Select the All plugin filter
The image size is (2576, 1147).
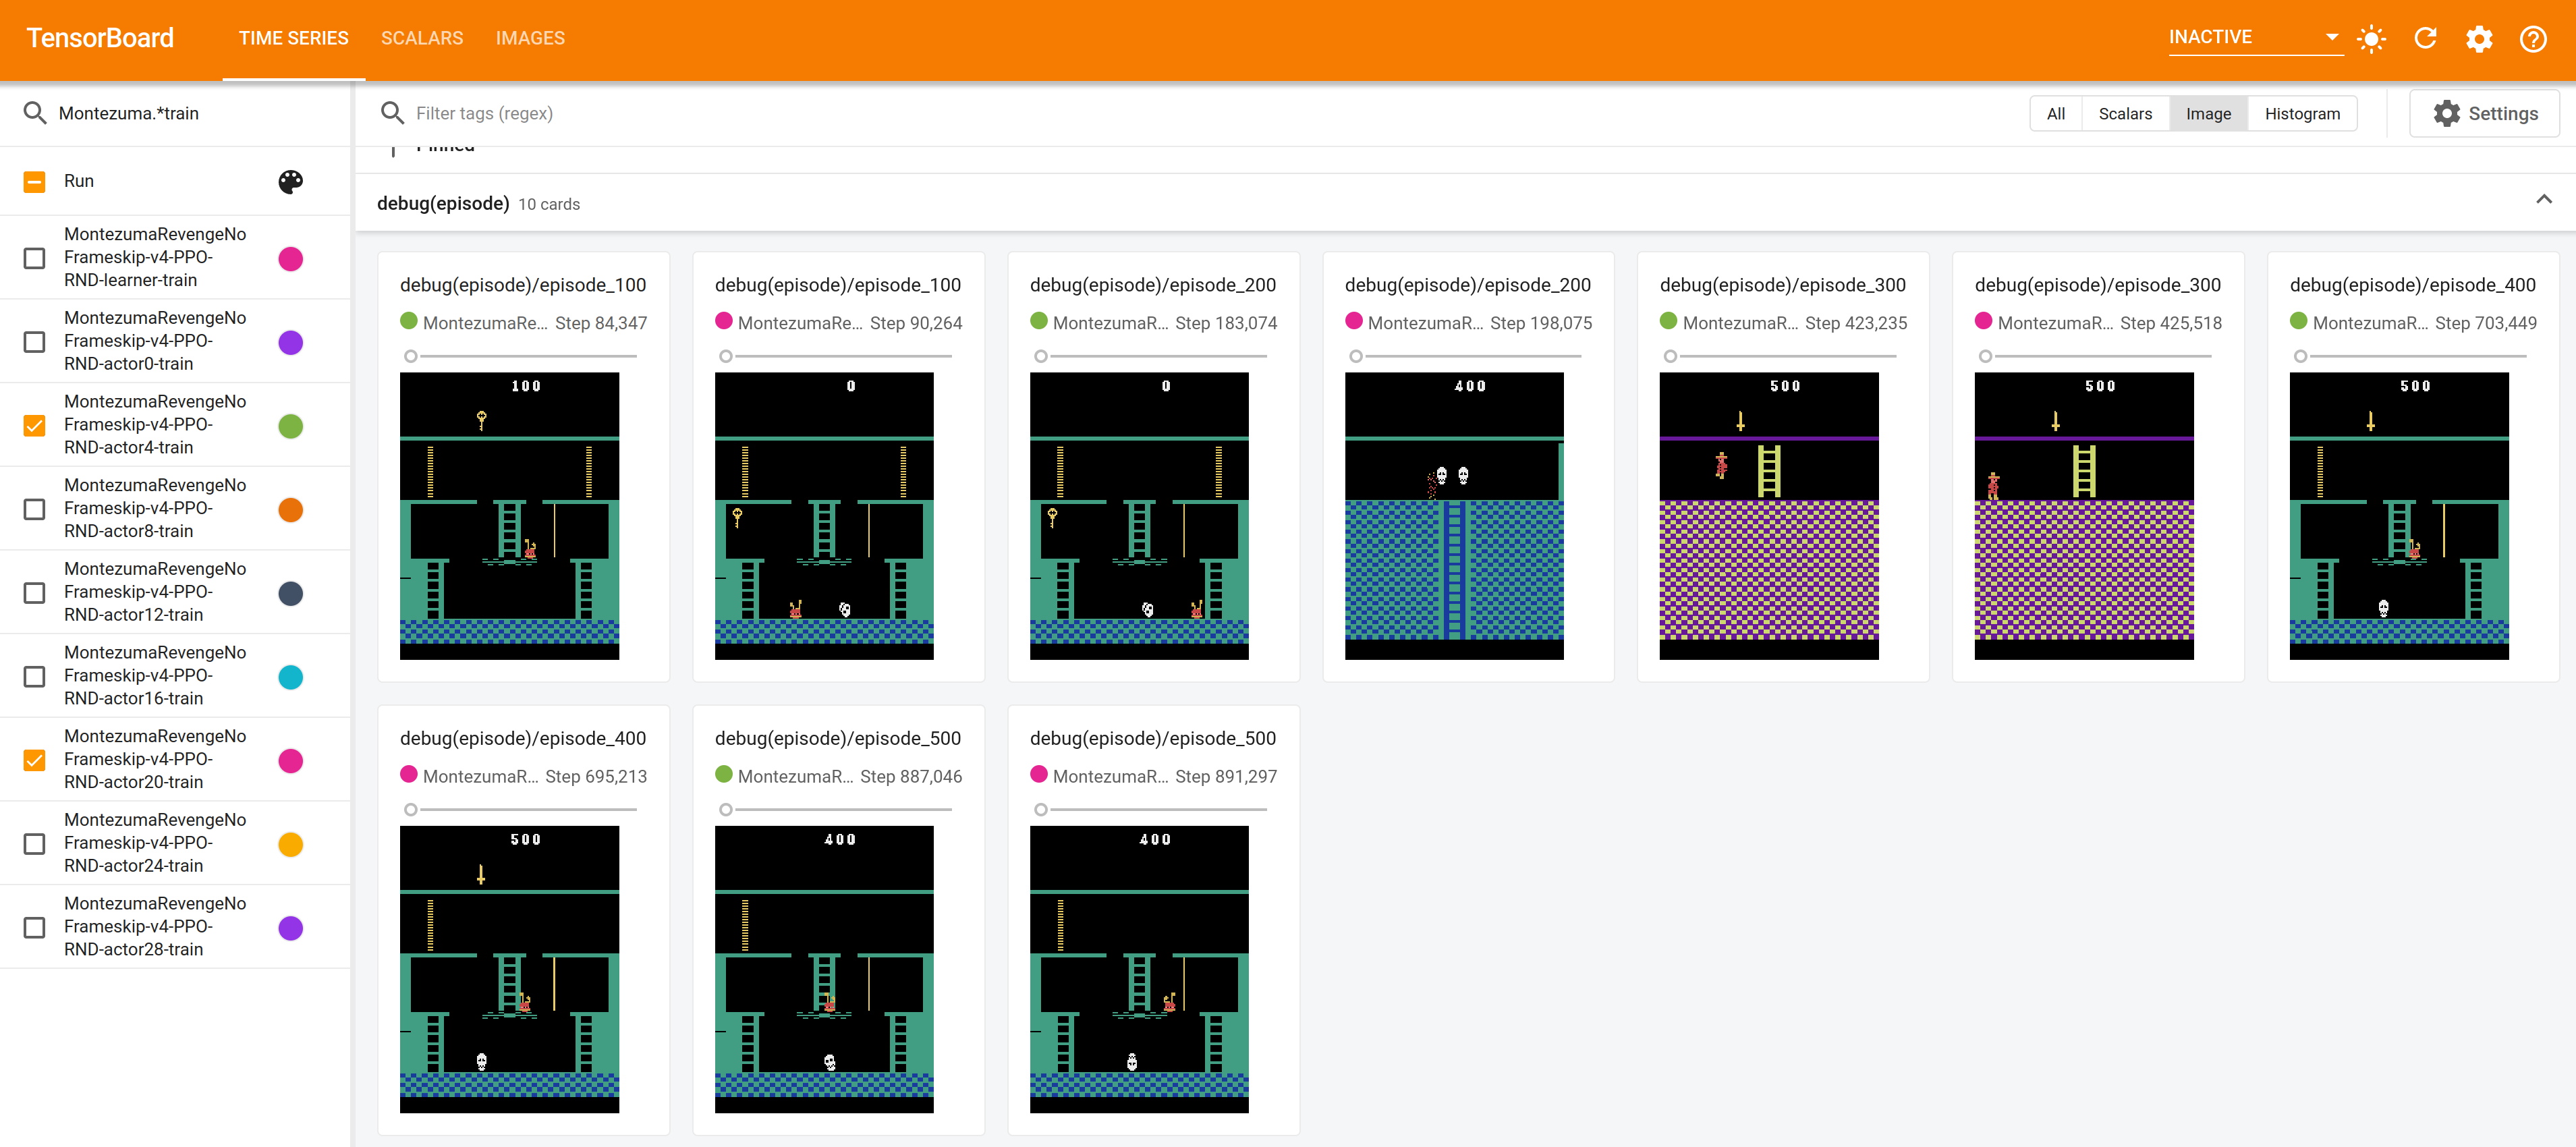(2056, 114)
